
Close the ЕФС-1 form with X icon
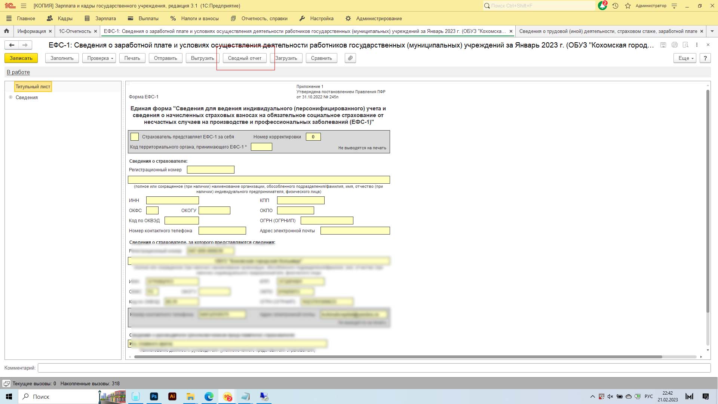tap(708, 45)
